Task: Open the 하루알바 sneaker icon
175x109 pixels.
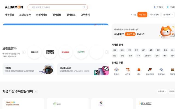Action: pos(161,70)
